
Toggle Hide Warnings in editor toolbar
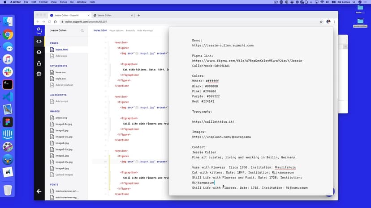(x=145, y=31)
